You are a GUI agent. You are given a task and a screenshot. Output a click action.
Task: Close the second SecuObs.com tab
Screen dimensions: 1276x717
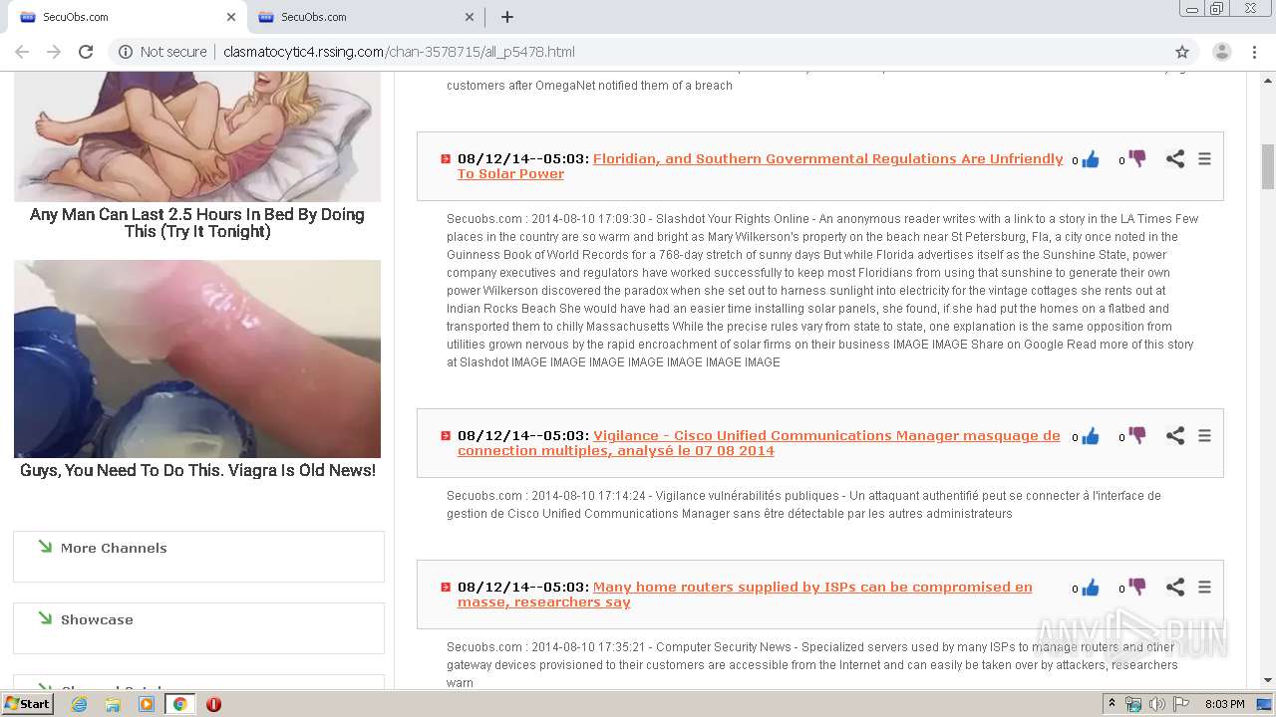(470, 17)
